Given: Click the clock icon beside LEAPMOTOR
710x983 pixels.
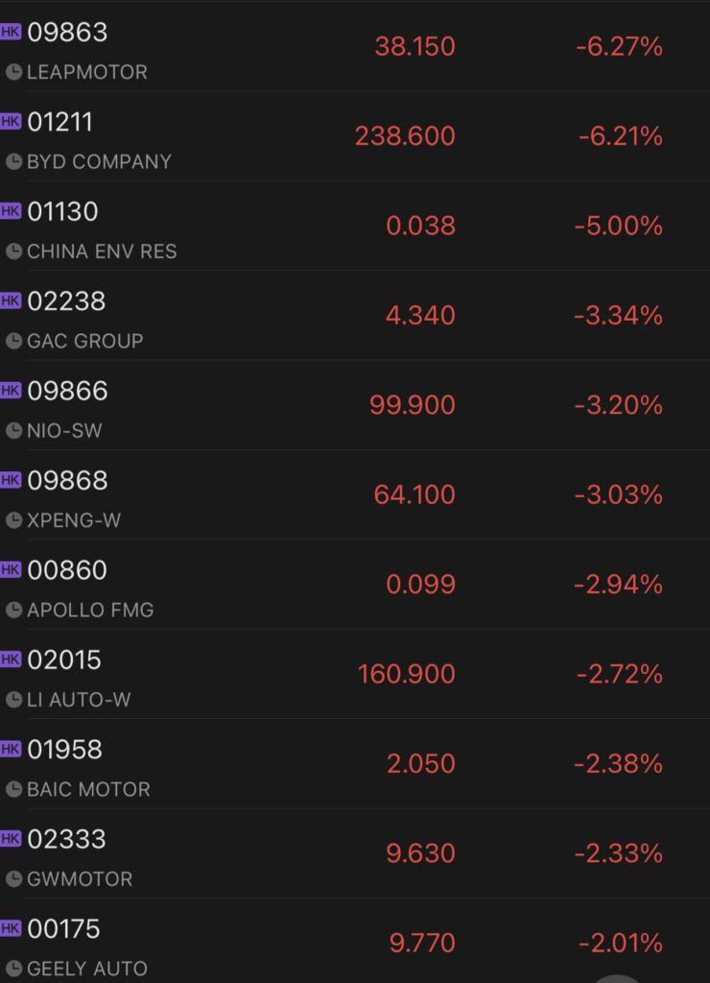Looking at the screenshot, I should 13,72.
